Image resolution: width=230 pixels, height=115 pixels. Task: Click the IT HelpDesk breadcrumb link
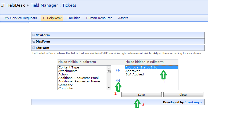pos(13,5)
